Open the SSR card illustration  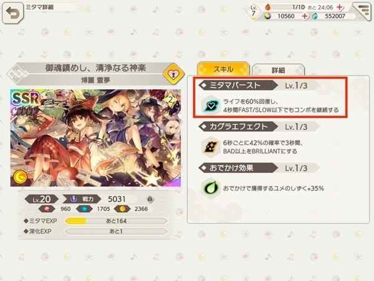95,138
